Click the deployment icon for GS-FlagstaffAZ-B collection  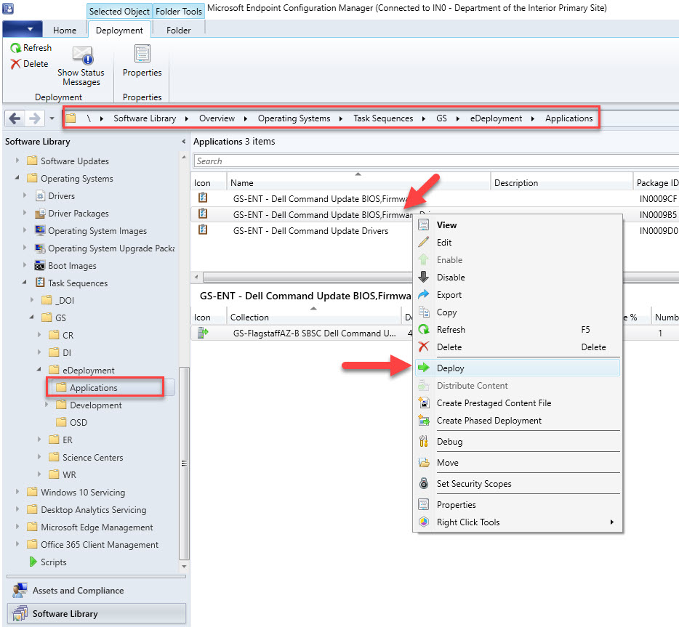click(x=203, y=333)
